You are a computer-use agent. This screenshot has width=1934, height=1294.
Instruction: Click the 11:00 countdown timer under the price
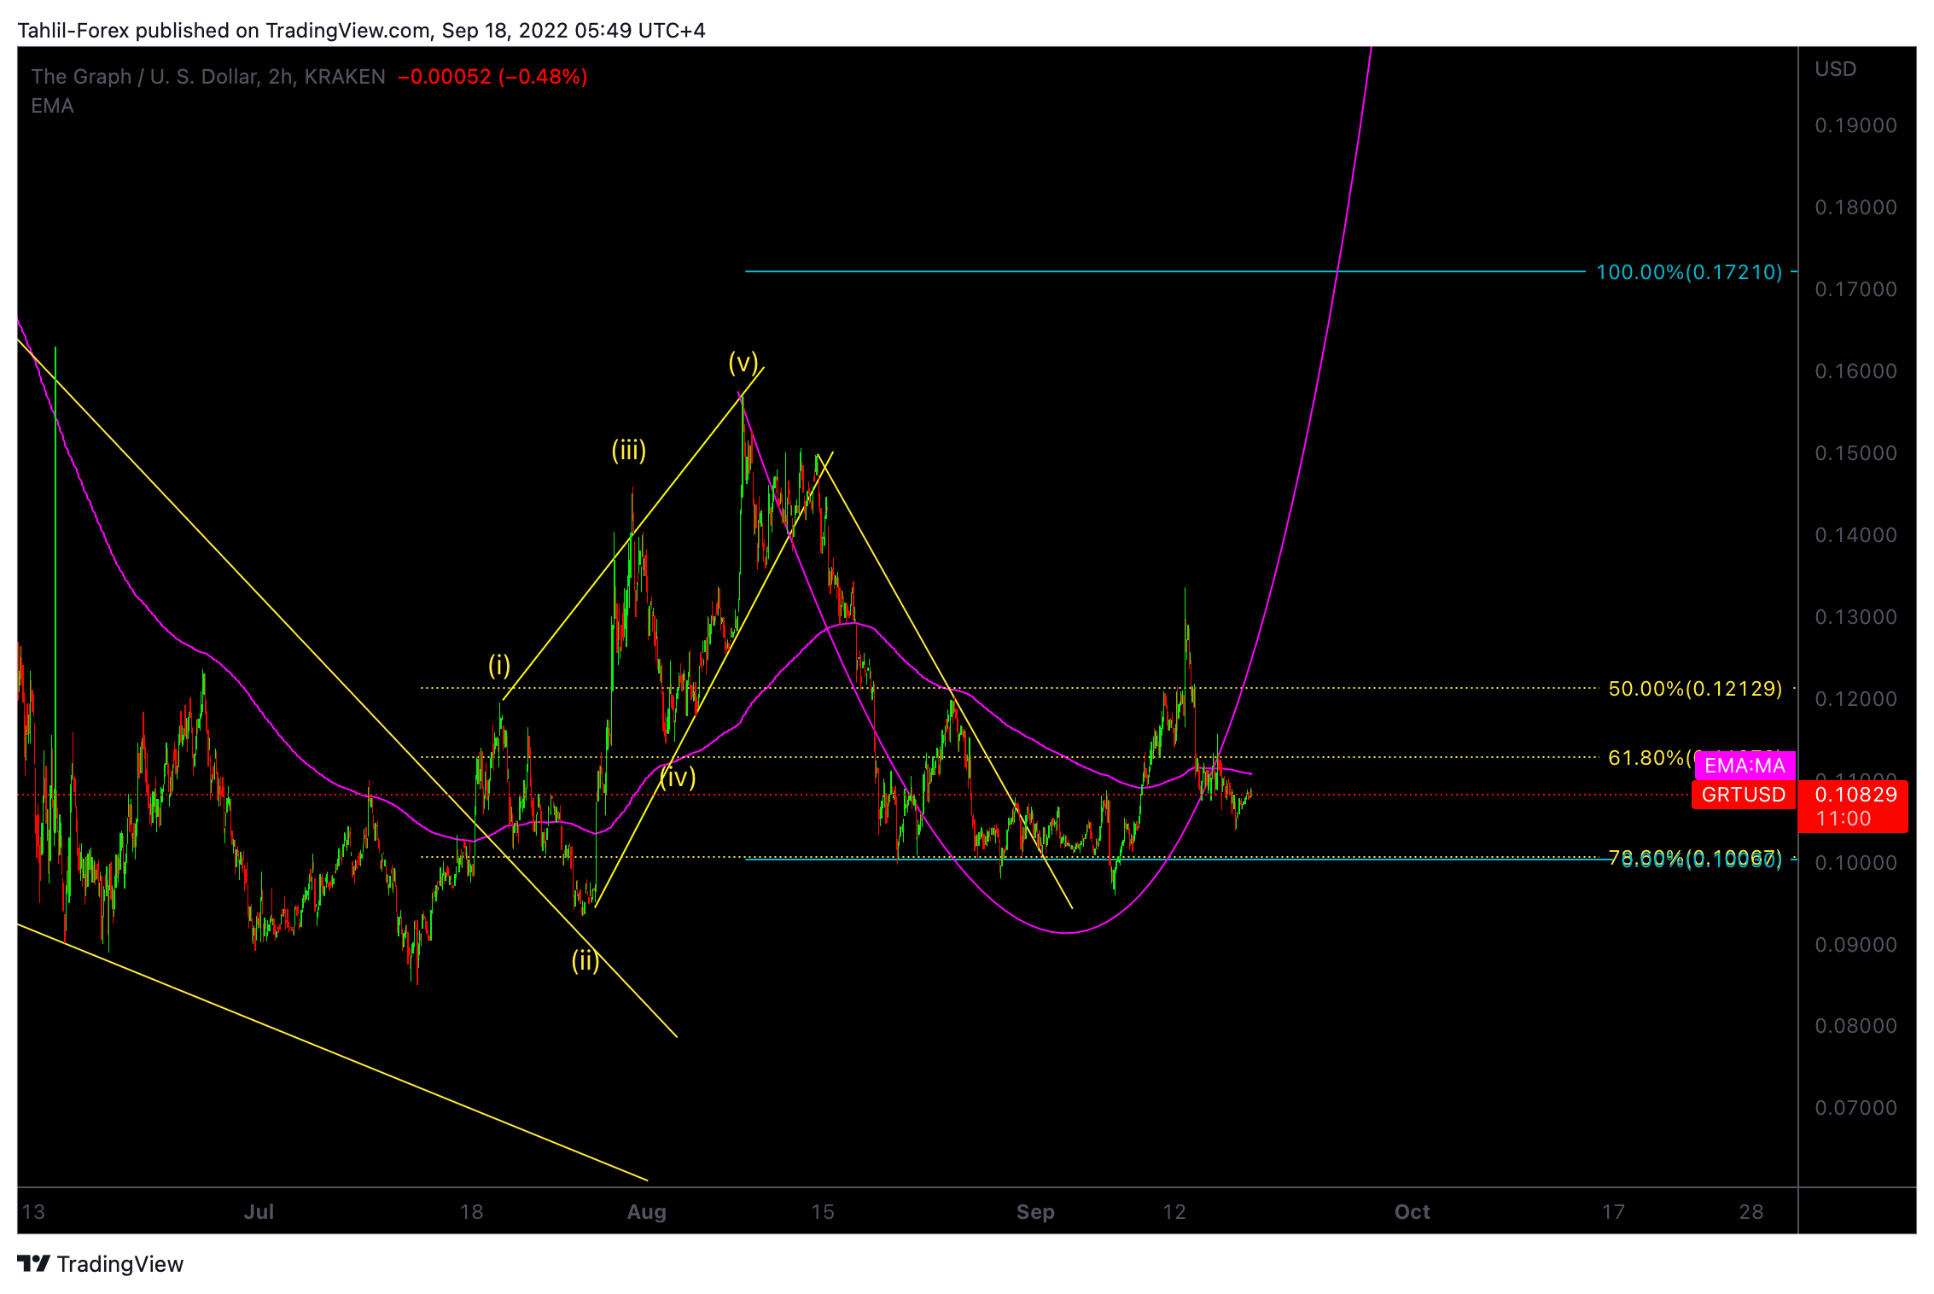1844,819
